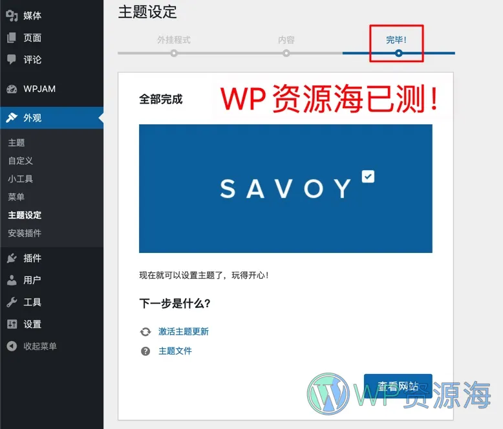Open the 小工具 submenu entry
503x429 pixels.
(21, 179)
